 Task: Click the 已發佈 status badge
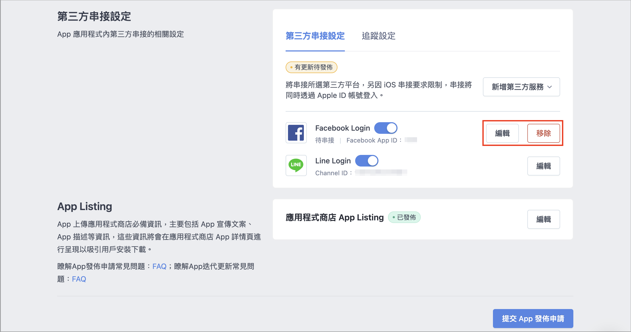pyautogui.click(x=404, y=217)
